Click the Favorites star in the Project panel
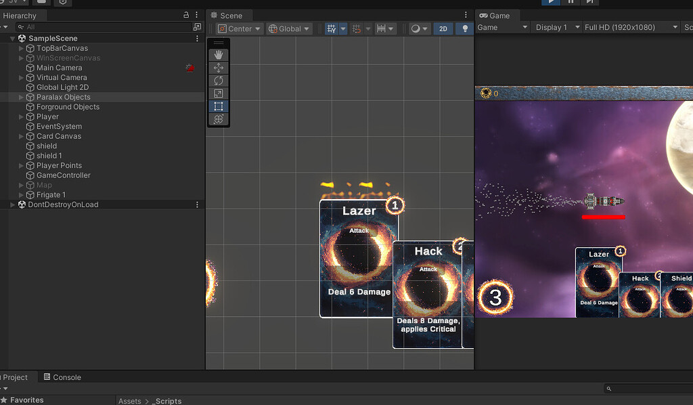 6,400
